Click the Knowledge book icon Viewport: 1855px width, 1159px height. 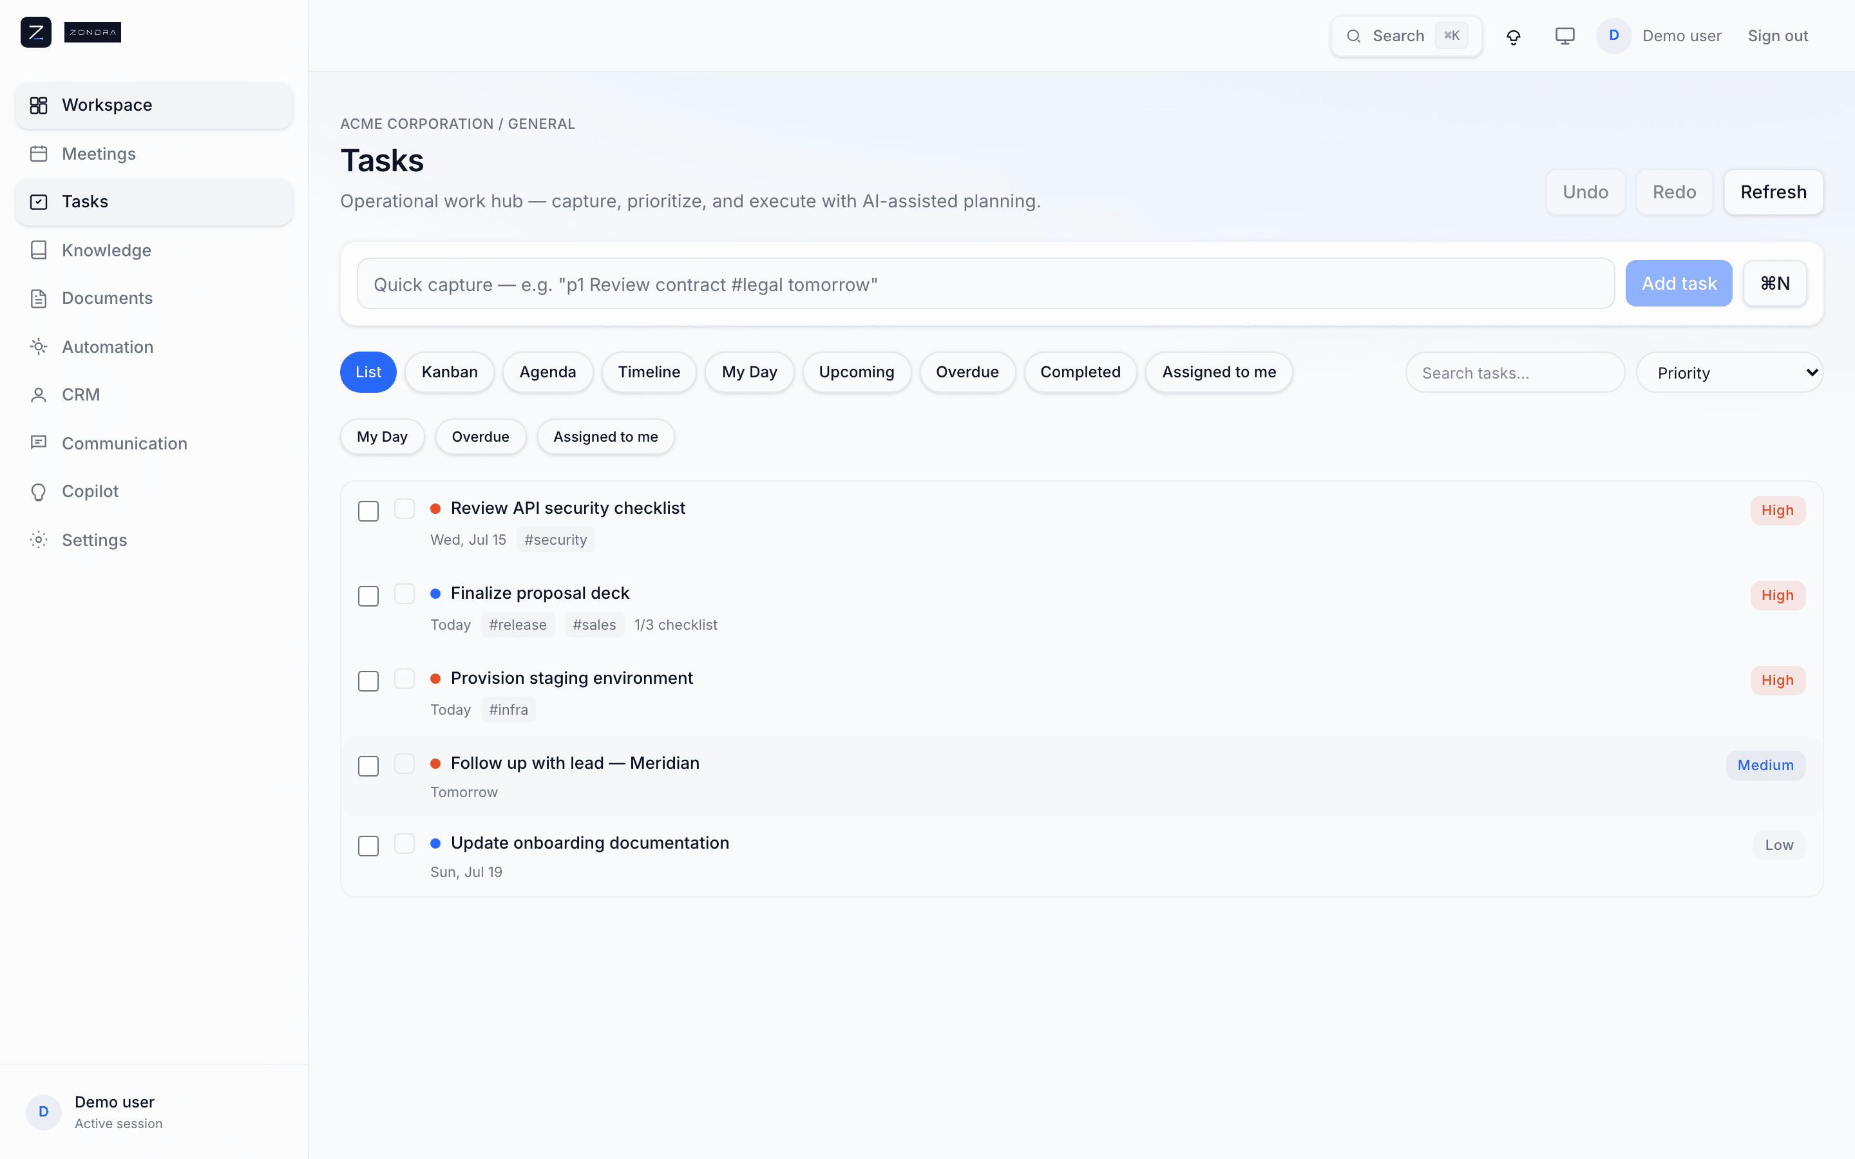tap(39, 250)
